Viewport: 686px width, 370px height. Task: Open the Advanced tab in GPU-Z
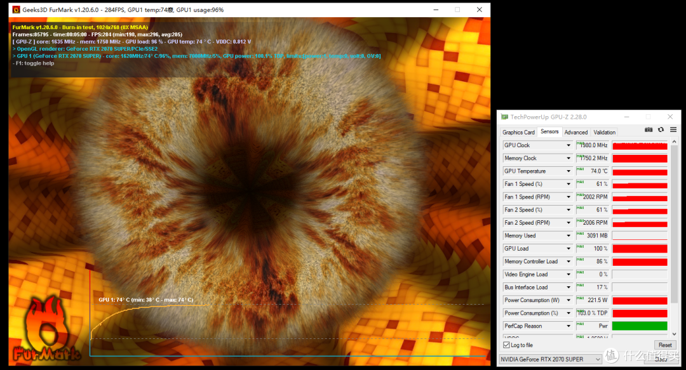[575, 132]
